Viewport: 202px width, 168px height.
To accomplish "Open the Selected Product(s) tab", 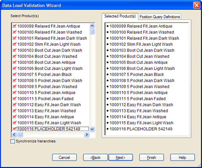I will pos(120,16).
